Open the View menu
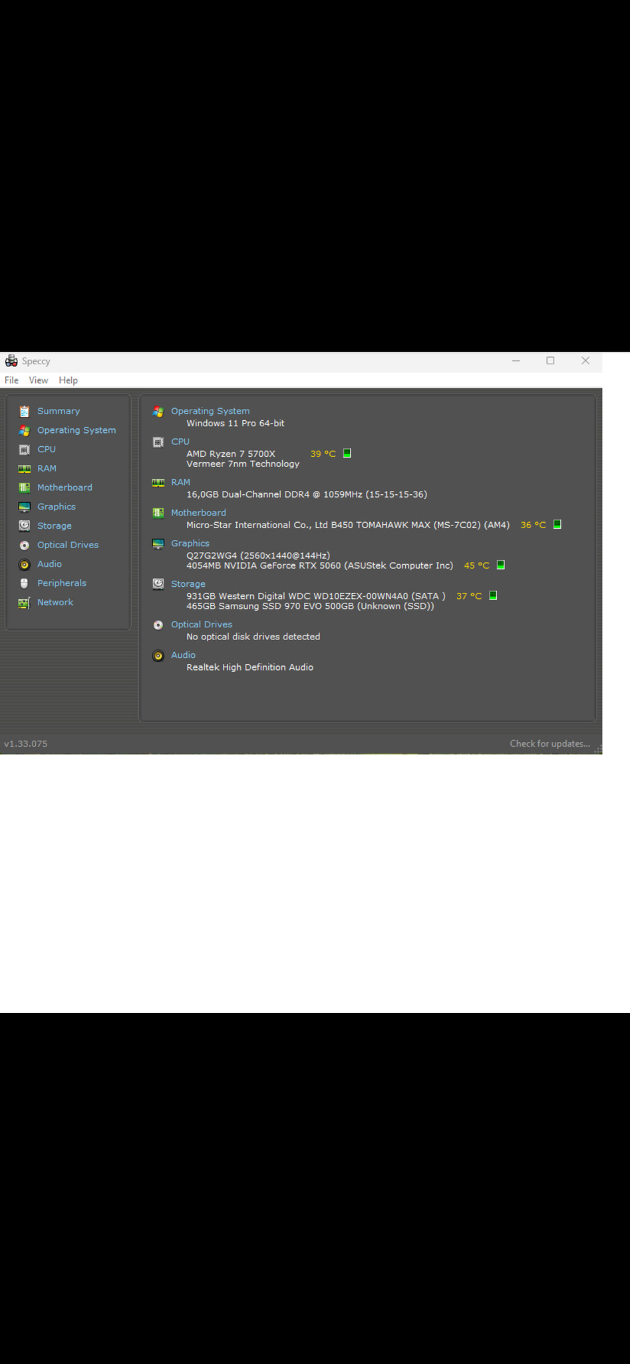This screenshot has height=1364, width=630. (x=39, y=380)
